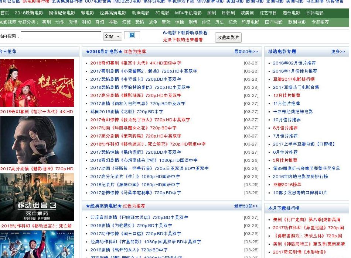Select 喜剧 category link
This screenshot has width=351, height=258.
[46, 22]
